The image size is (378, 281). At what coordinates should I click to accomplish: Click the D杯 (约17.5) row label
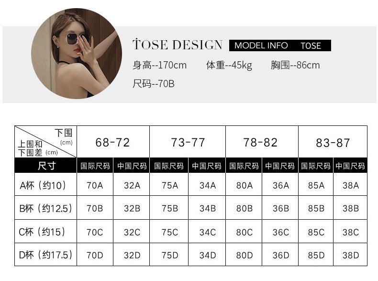45,255
